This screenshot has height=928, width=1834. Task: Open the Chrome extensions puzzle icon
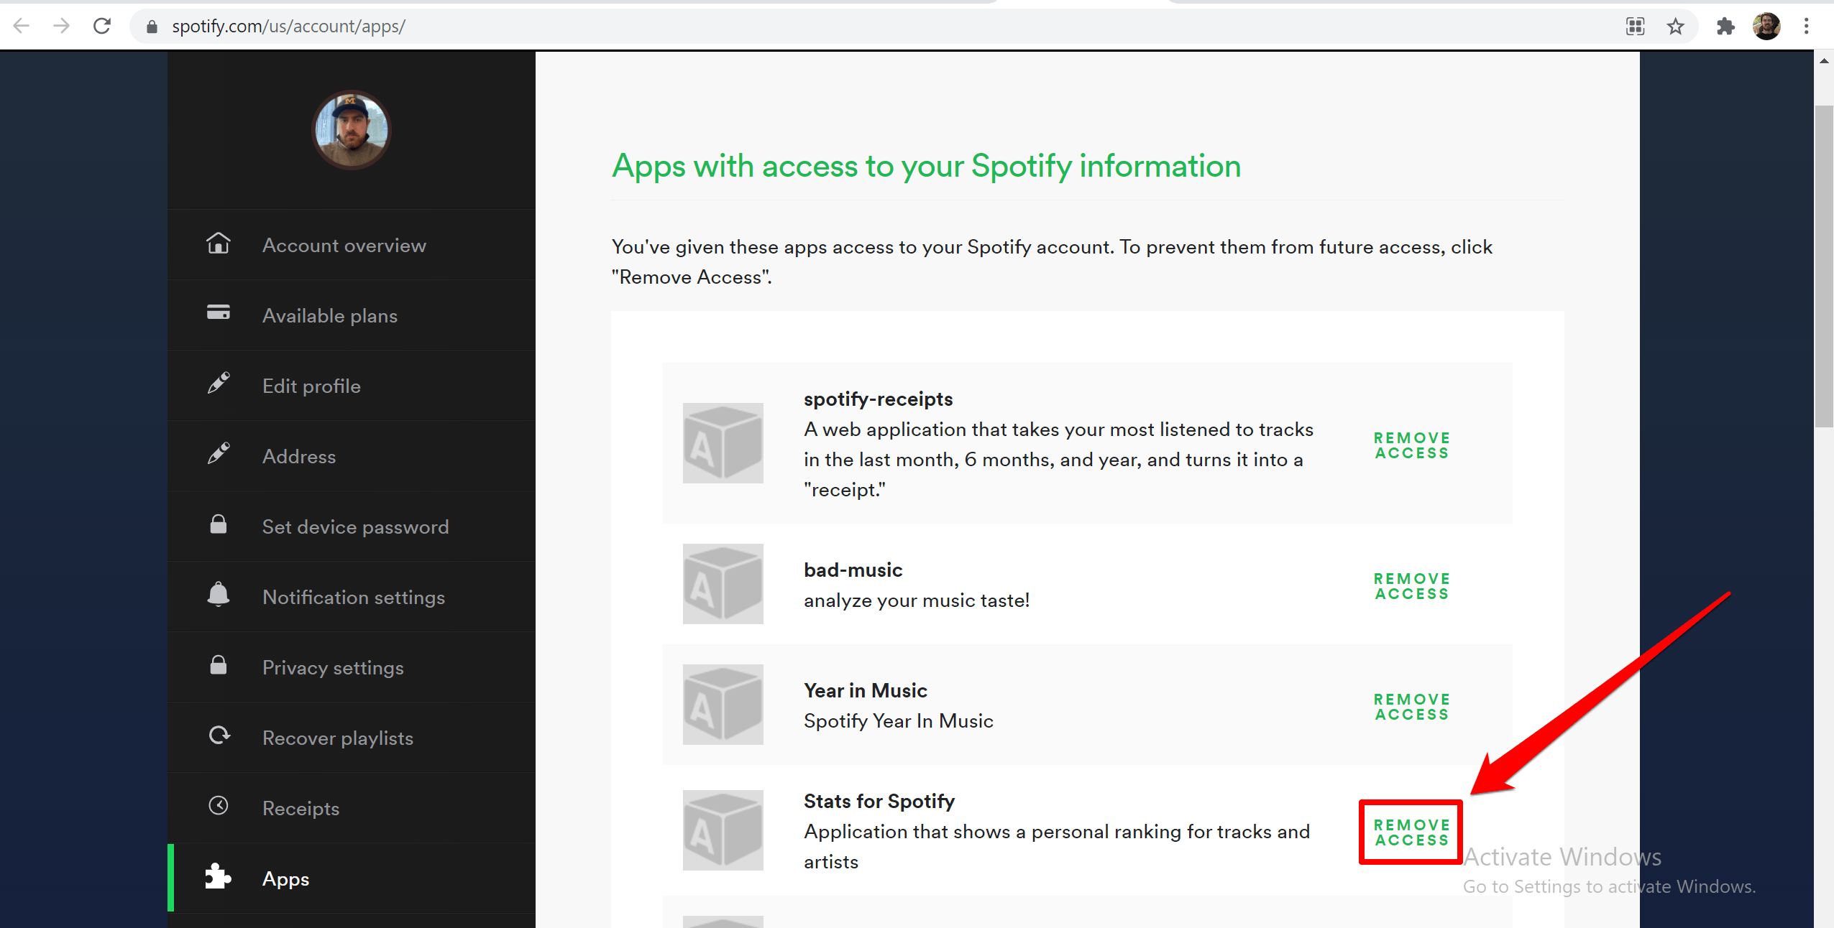tap(1725, 27)
